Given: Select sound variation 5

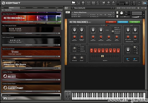Looking at the screenshot, I should click(x=107, y=50).
